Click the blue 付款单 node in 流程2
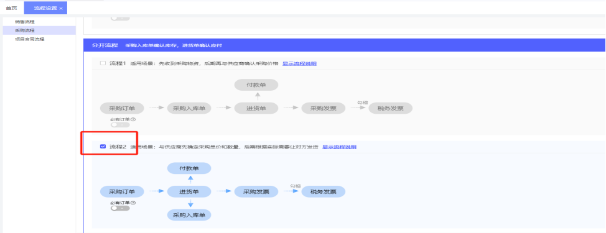Viewport: 606px width, 233px height. [x=189, y=168]
